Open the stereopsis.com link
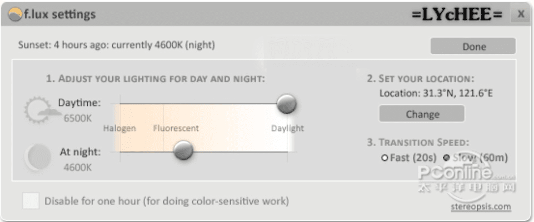The height and width of the screenshot is (222, 534). pos(481,207)
